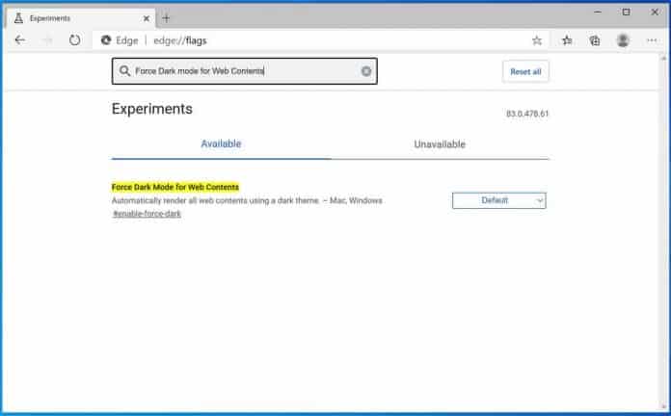Close the Experiments browser tab
This screenshot has height=416, width=671.
pyautogui.click(x=147, y=18)
